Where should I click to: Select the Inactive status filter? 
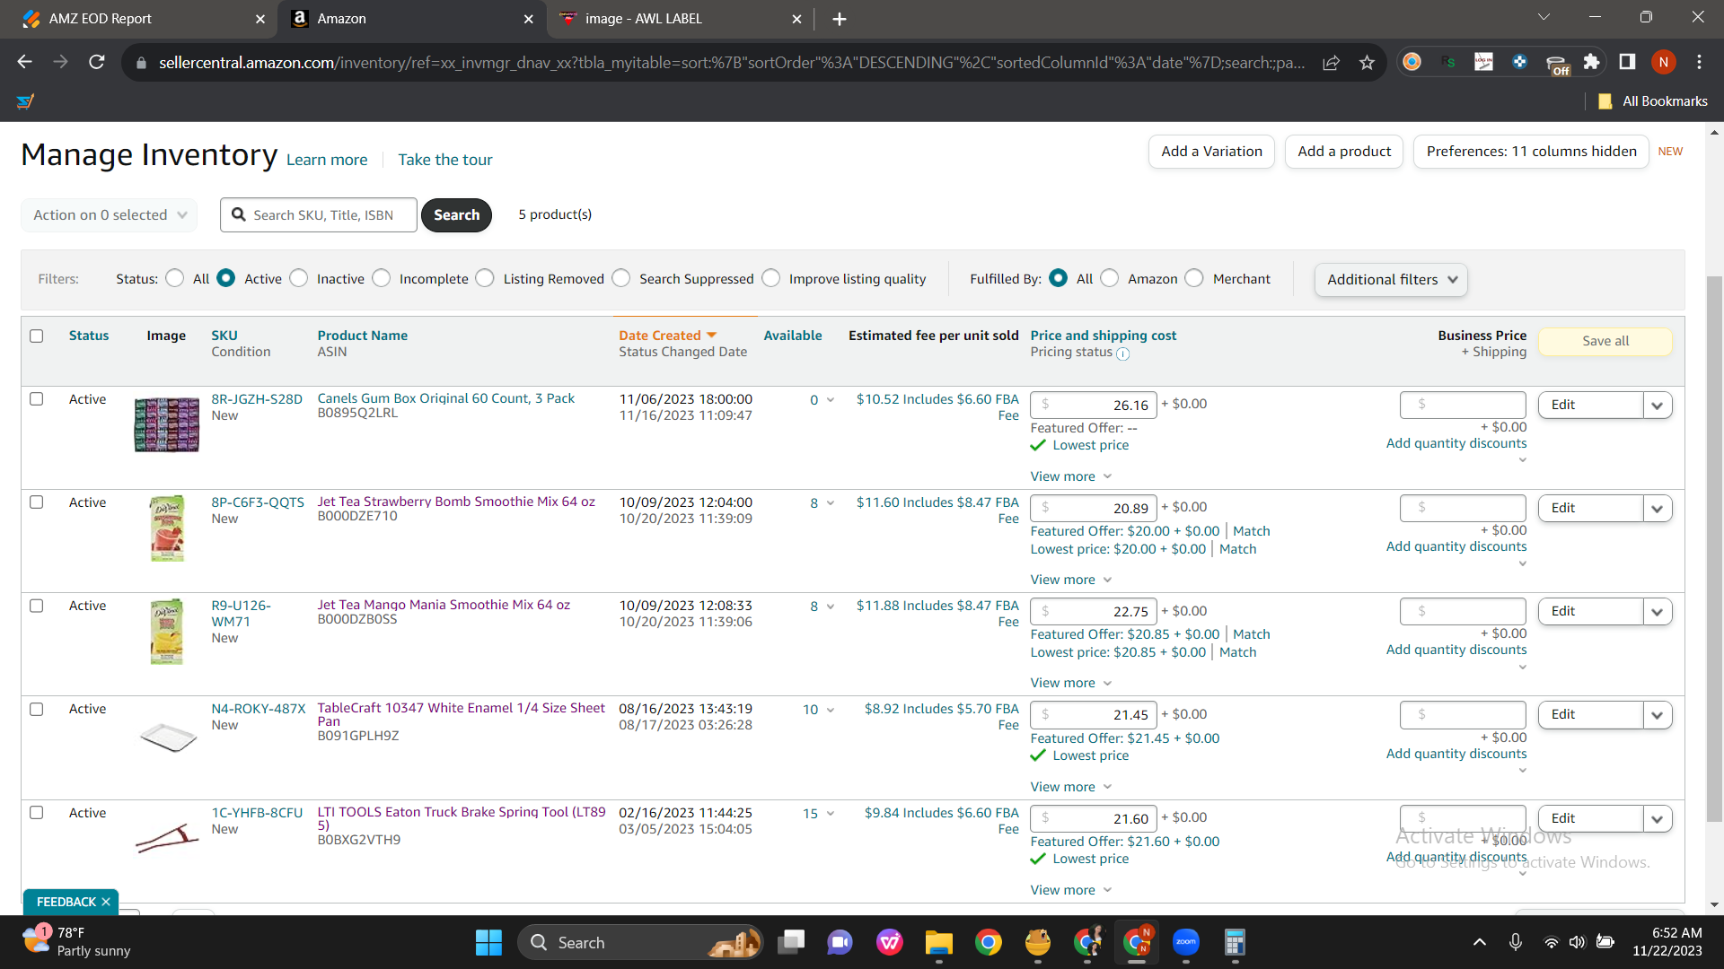pos(299,279)
